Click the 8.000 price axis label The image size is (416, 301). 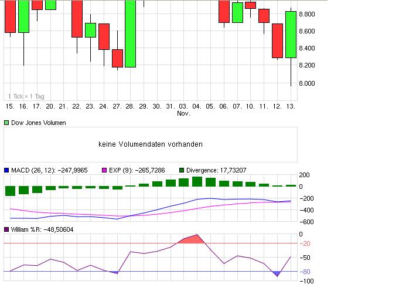(x=307, y=83)
